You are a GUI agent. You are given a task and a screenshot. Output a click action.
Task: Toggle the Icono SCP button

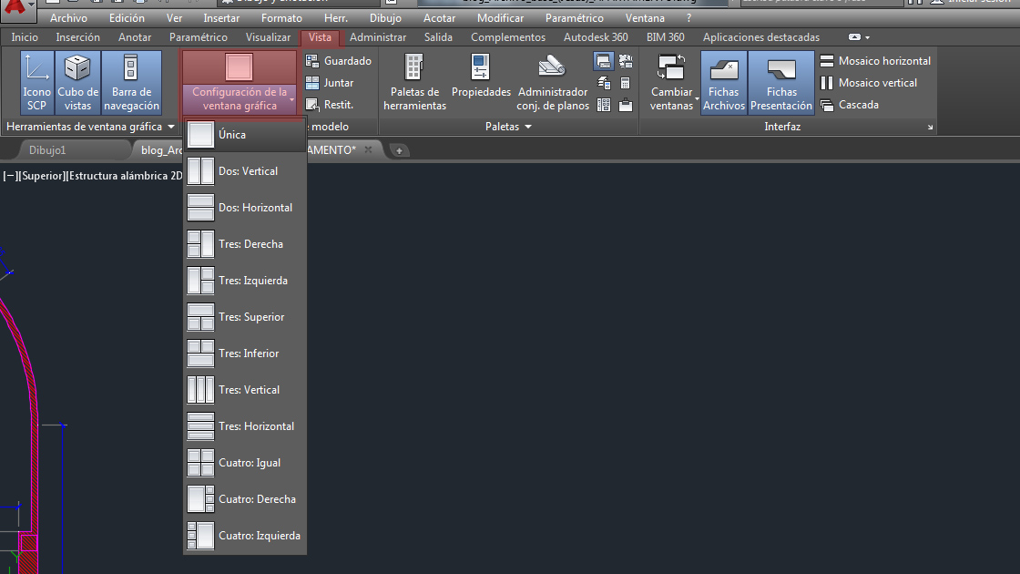pos(36,83)
